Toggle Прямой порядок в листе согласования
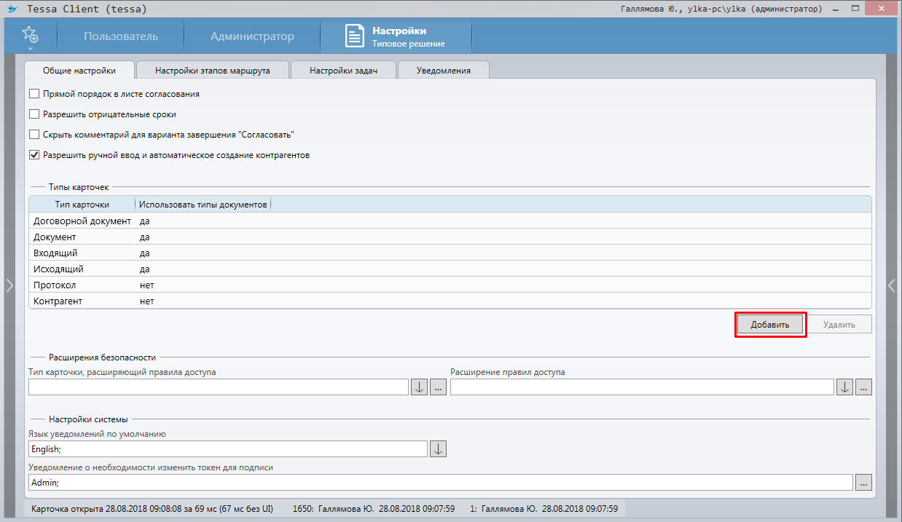Viewport: 902px width, 522px height. pyautogui.click(x=34, y=94)
